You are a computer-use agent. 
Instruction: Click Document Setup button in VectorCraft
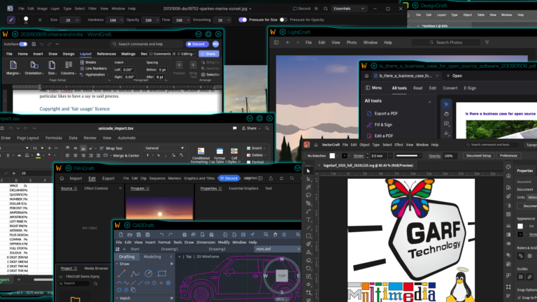tap(478, 156)
